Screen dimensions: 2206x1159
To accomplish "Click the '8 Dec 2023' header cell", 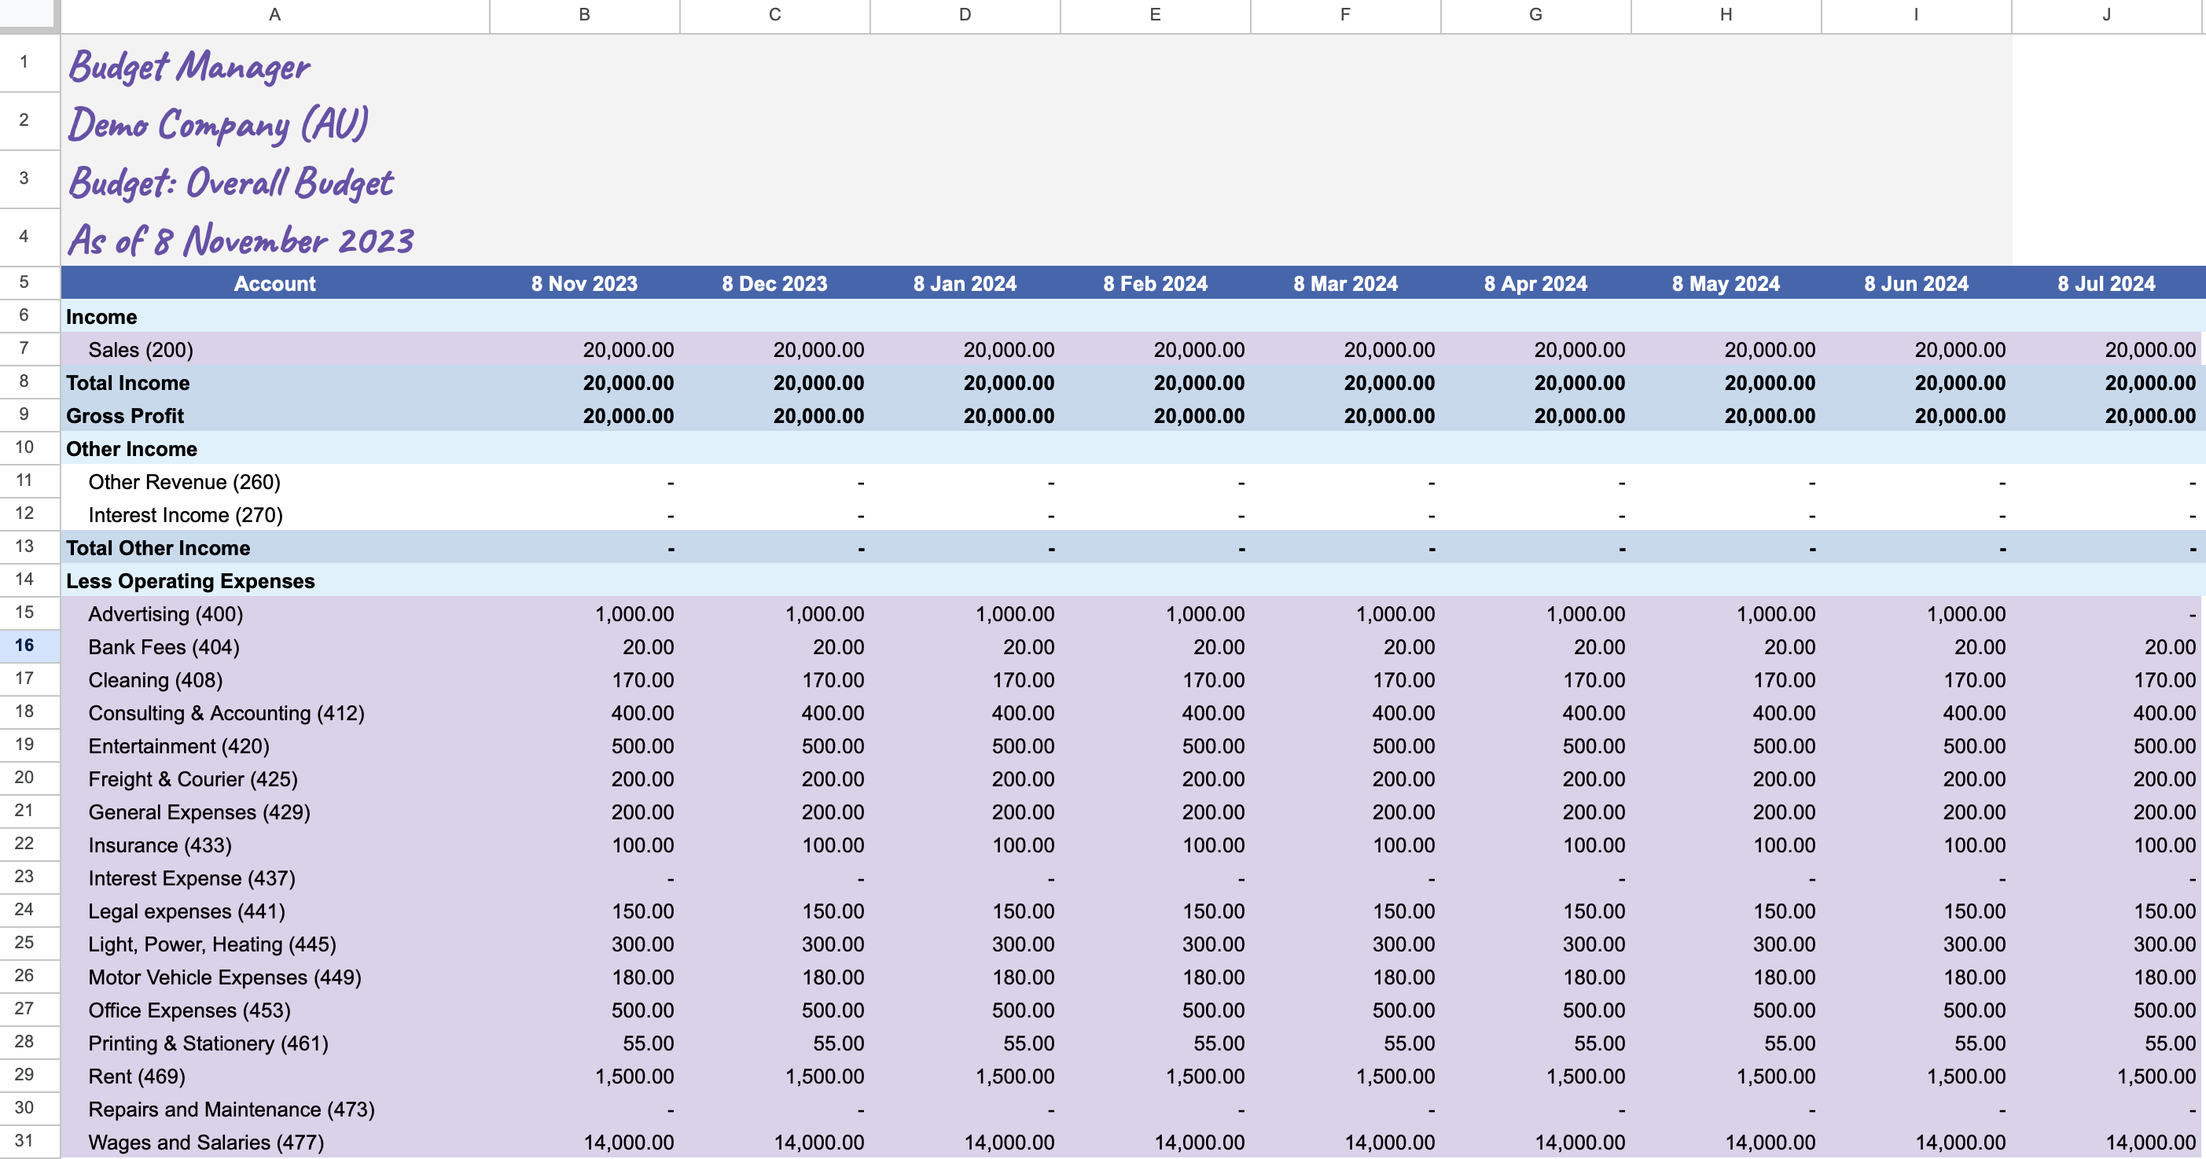I will [x=774, y=284].
